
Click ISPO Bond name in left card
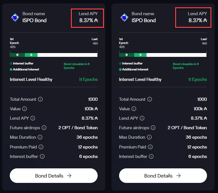[x=34, y=21]
